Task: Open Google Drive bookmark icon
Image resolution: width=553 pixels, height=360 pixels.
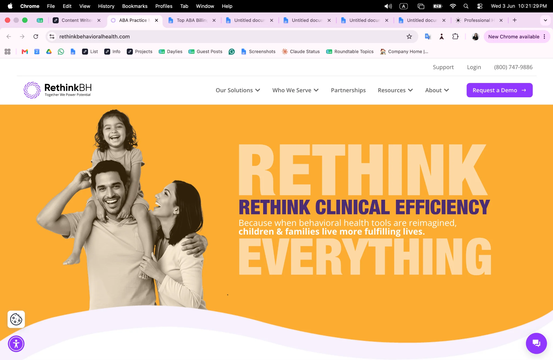Action: 49,52
